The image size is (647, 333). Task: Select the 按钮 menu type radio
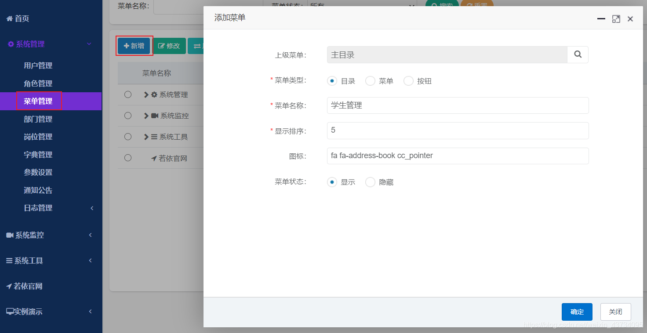(x=408, y=81)
